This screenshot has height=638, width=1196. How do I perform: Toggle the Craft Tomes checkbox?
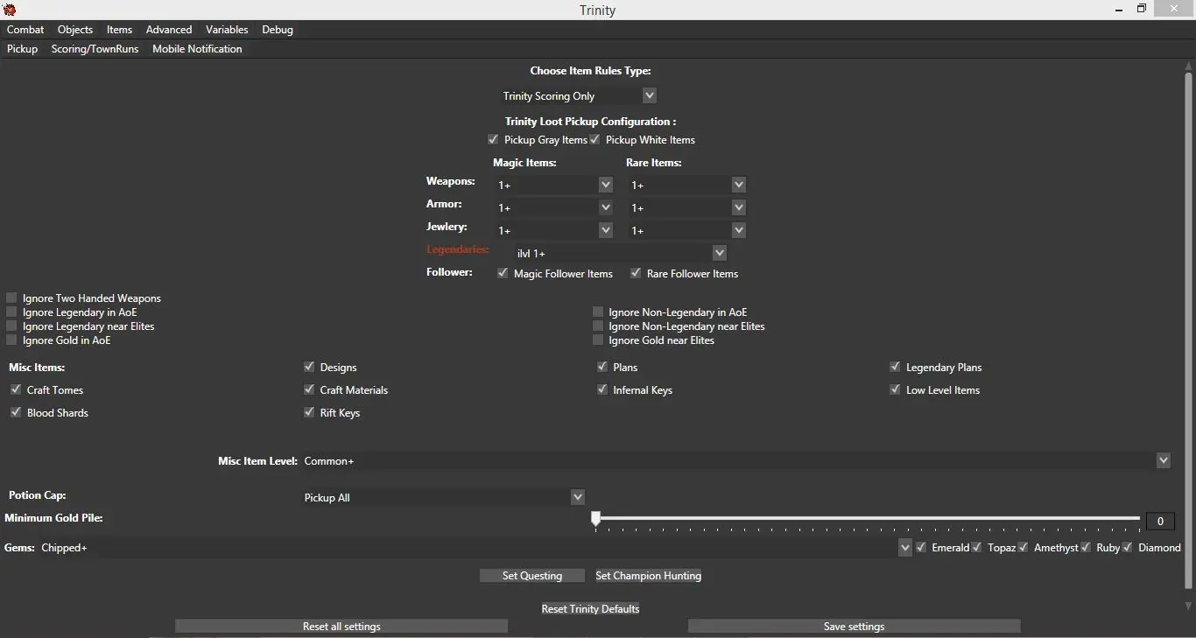coord(16,389)
